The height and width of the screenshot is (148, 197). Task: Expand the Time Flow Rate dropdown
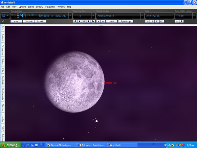(x=93, y=15)
